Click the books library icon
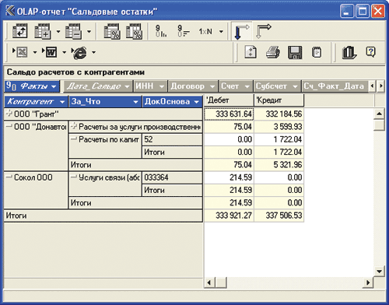Screen dimensions: 389x305 click(349, 52)
